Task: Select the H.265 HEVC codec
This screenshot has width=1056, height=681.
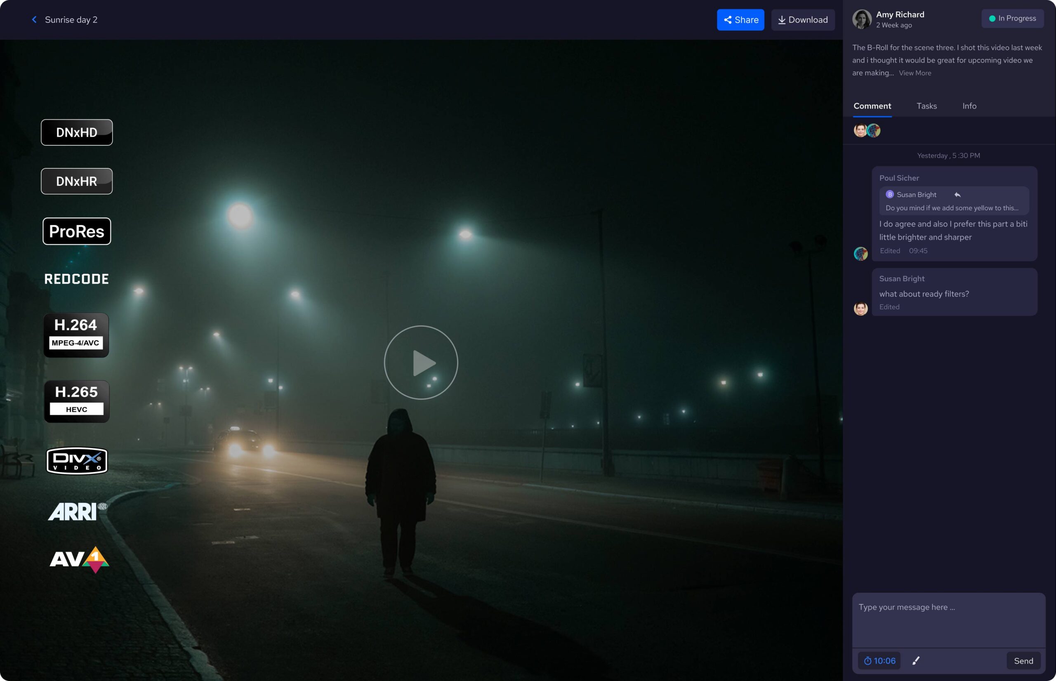Action: pos(76,401)
